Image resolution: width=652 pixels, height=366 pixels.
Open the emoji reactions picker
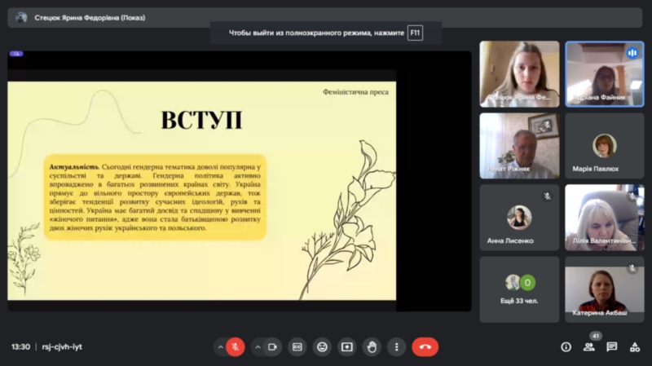322,346
